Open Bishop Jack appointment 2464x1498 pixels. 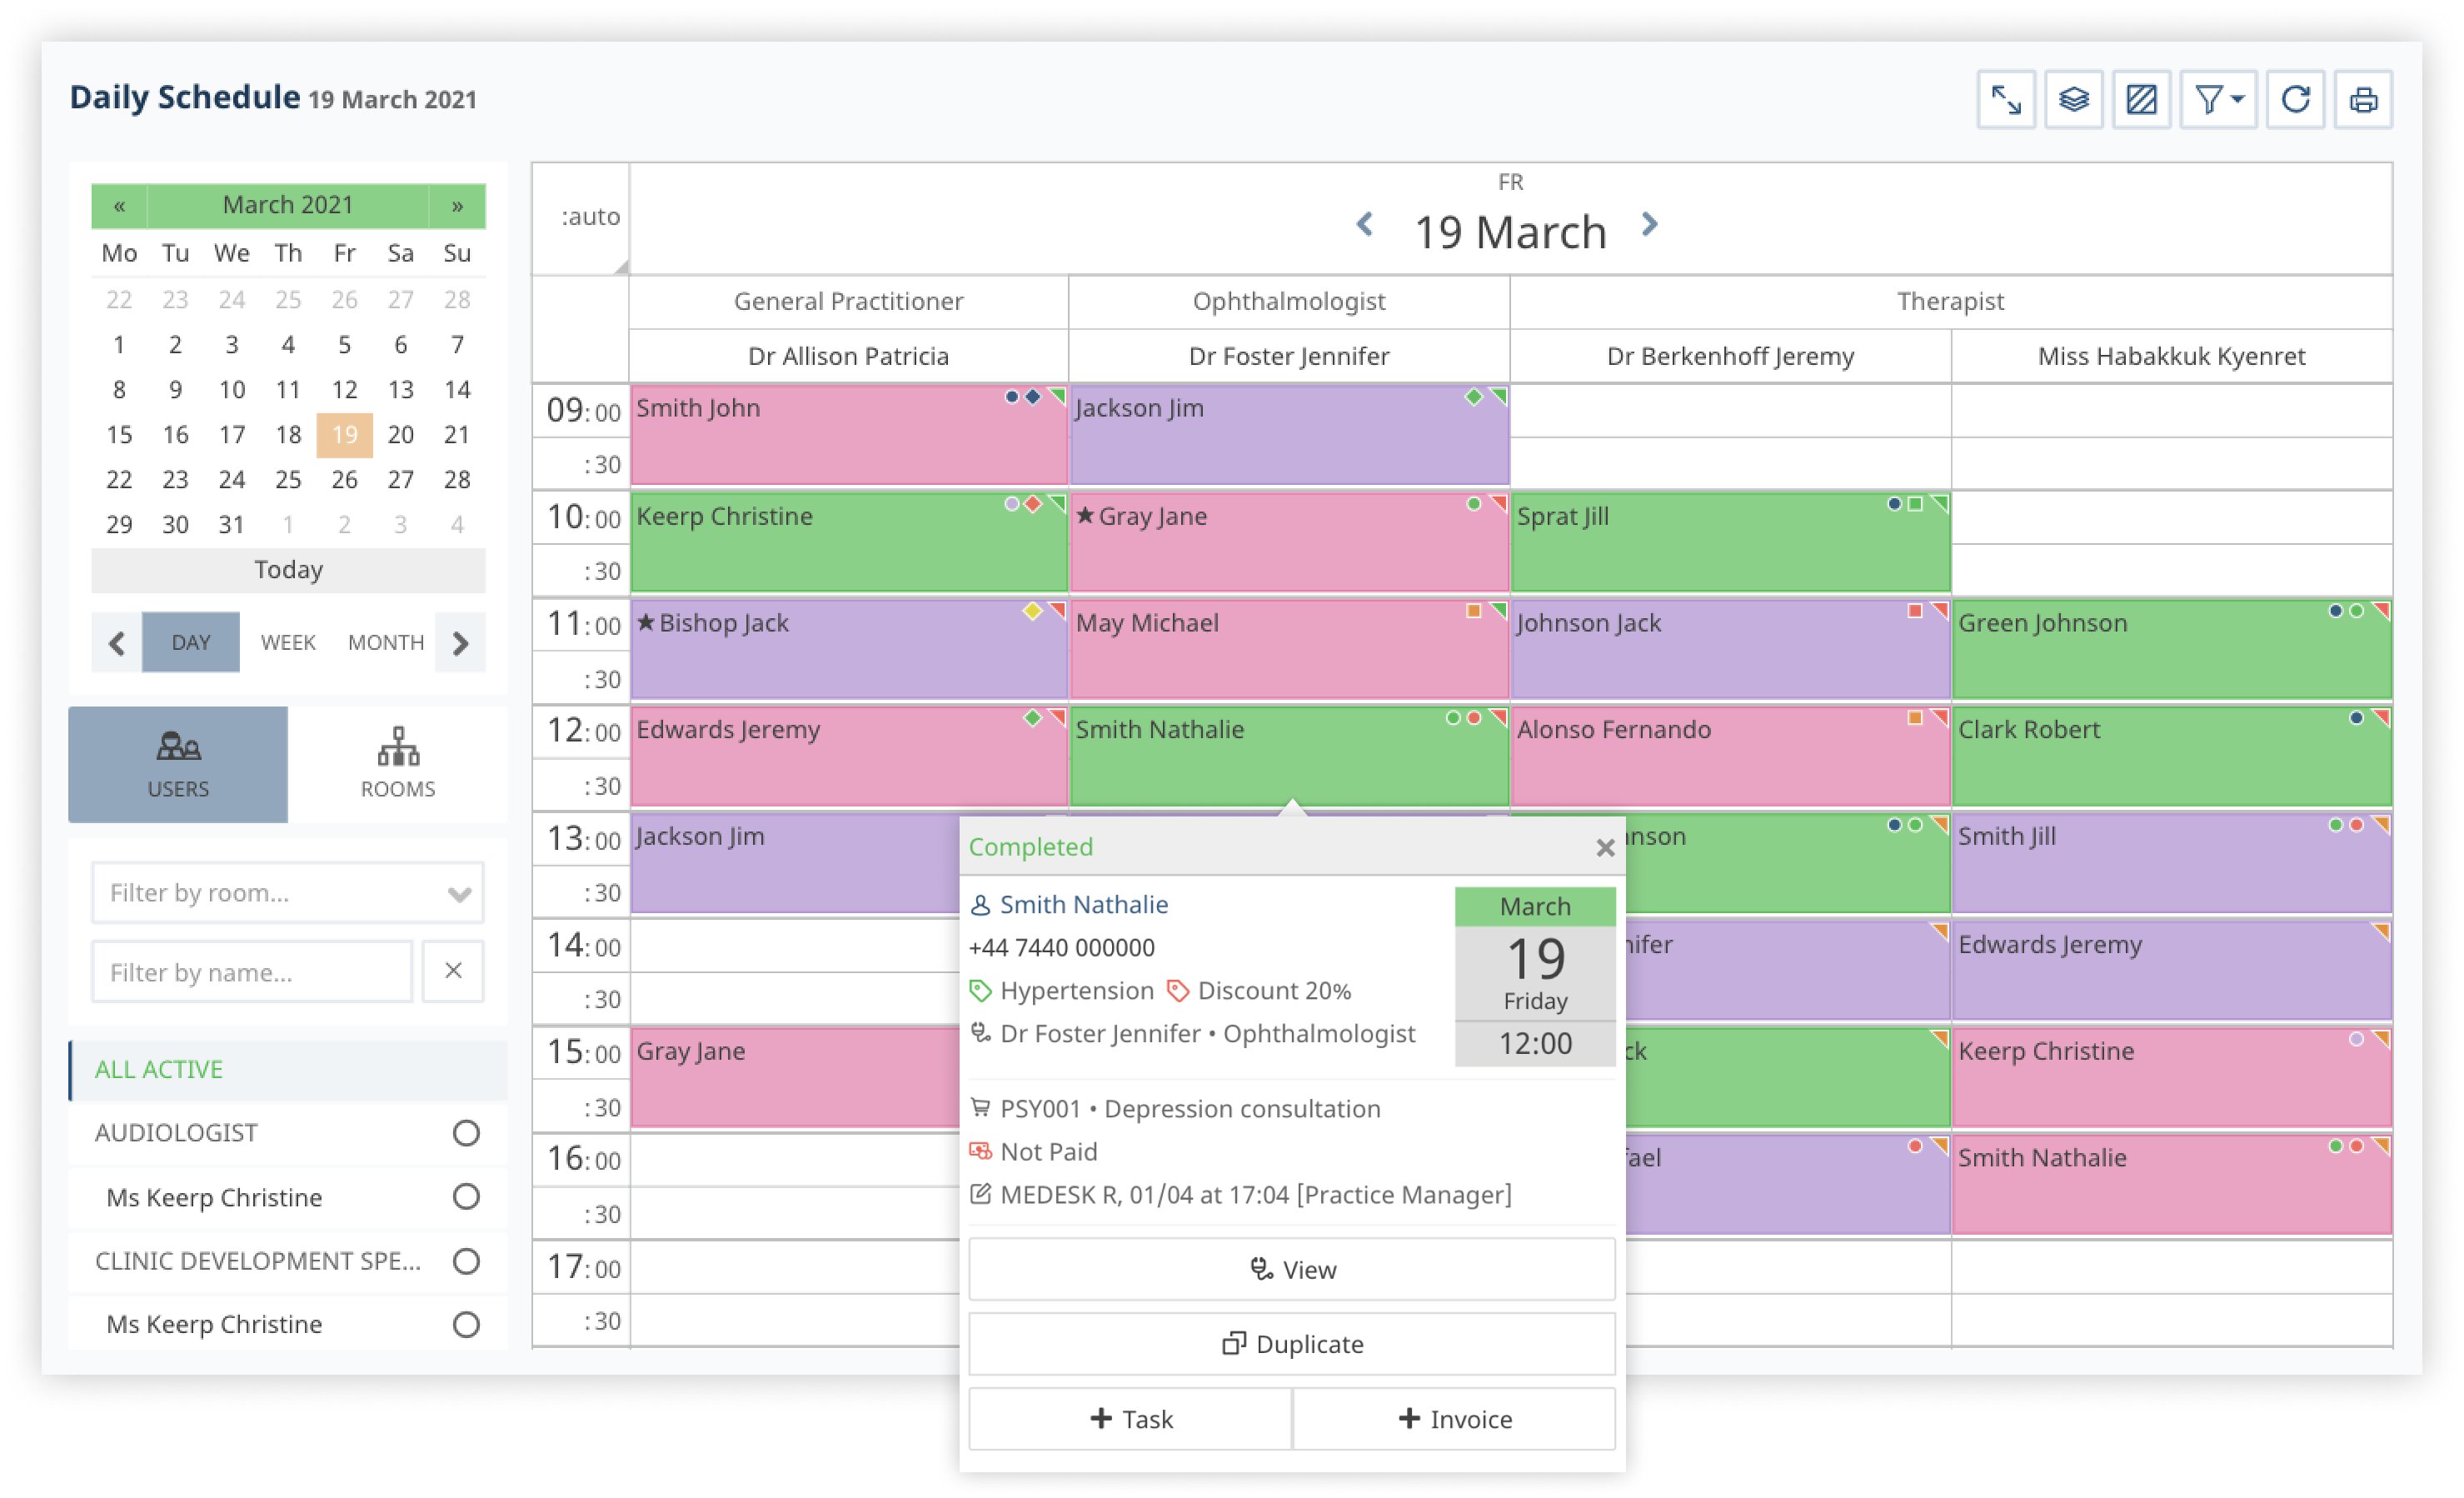click(x=848, y=649)
